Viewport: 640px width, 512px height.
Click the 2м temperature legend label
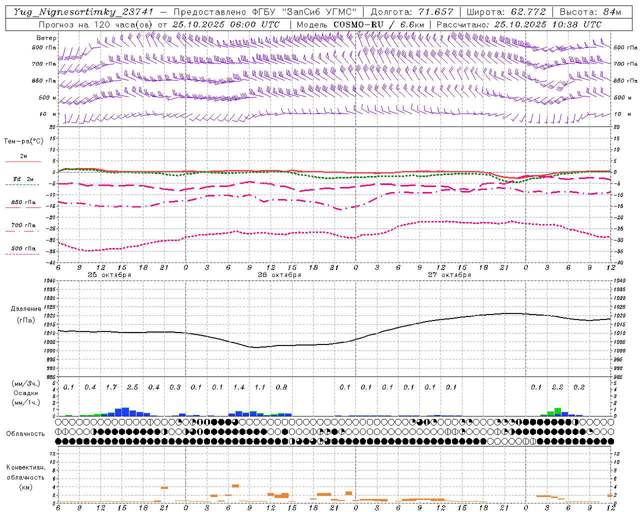(23, 156)
